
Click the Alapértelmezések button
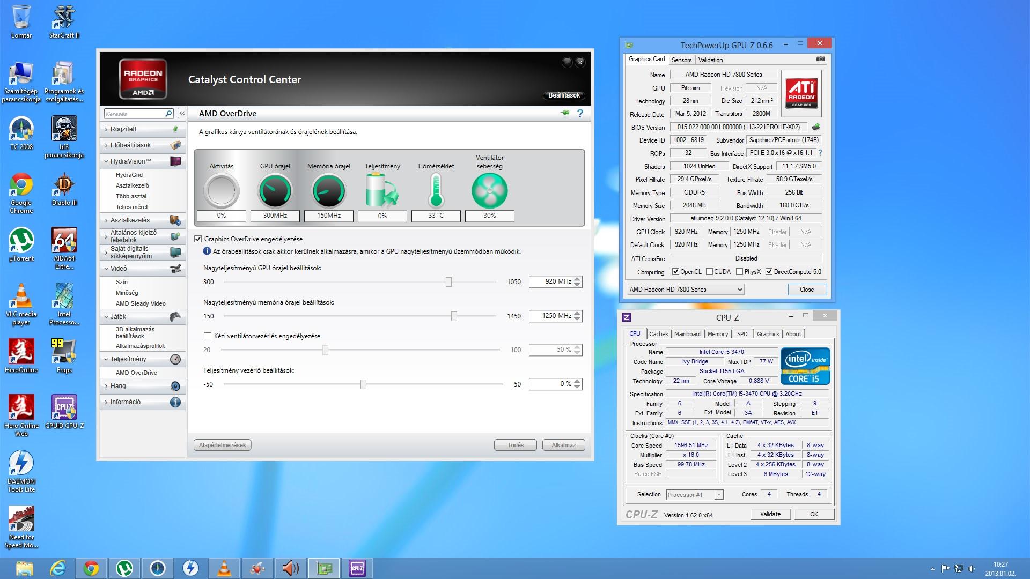(x=222, y=445)
